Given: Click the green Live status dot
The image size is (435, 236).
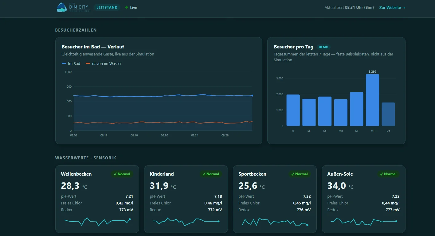Looking at the screenshot, I should click(127, 7).
